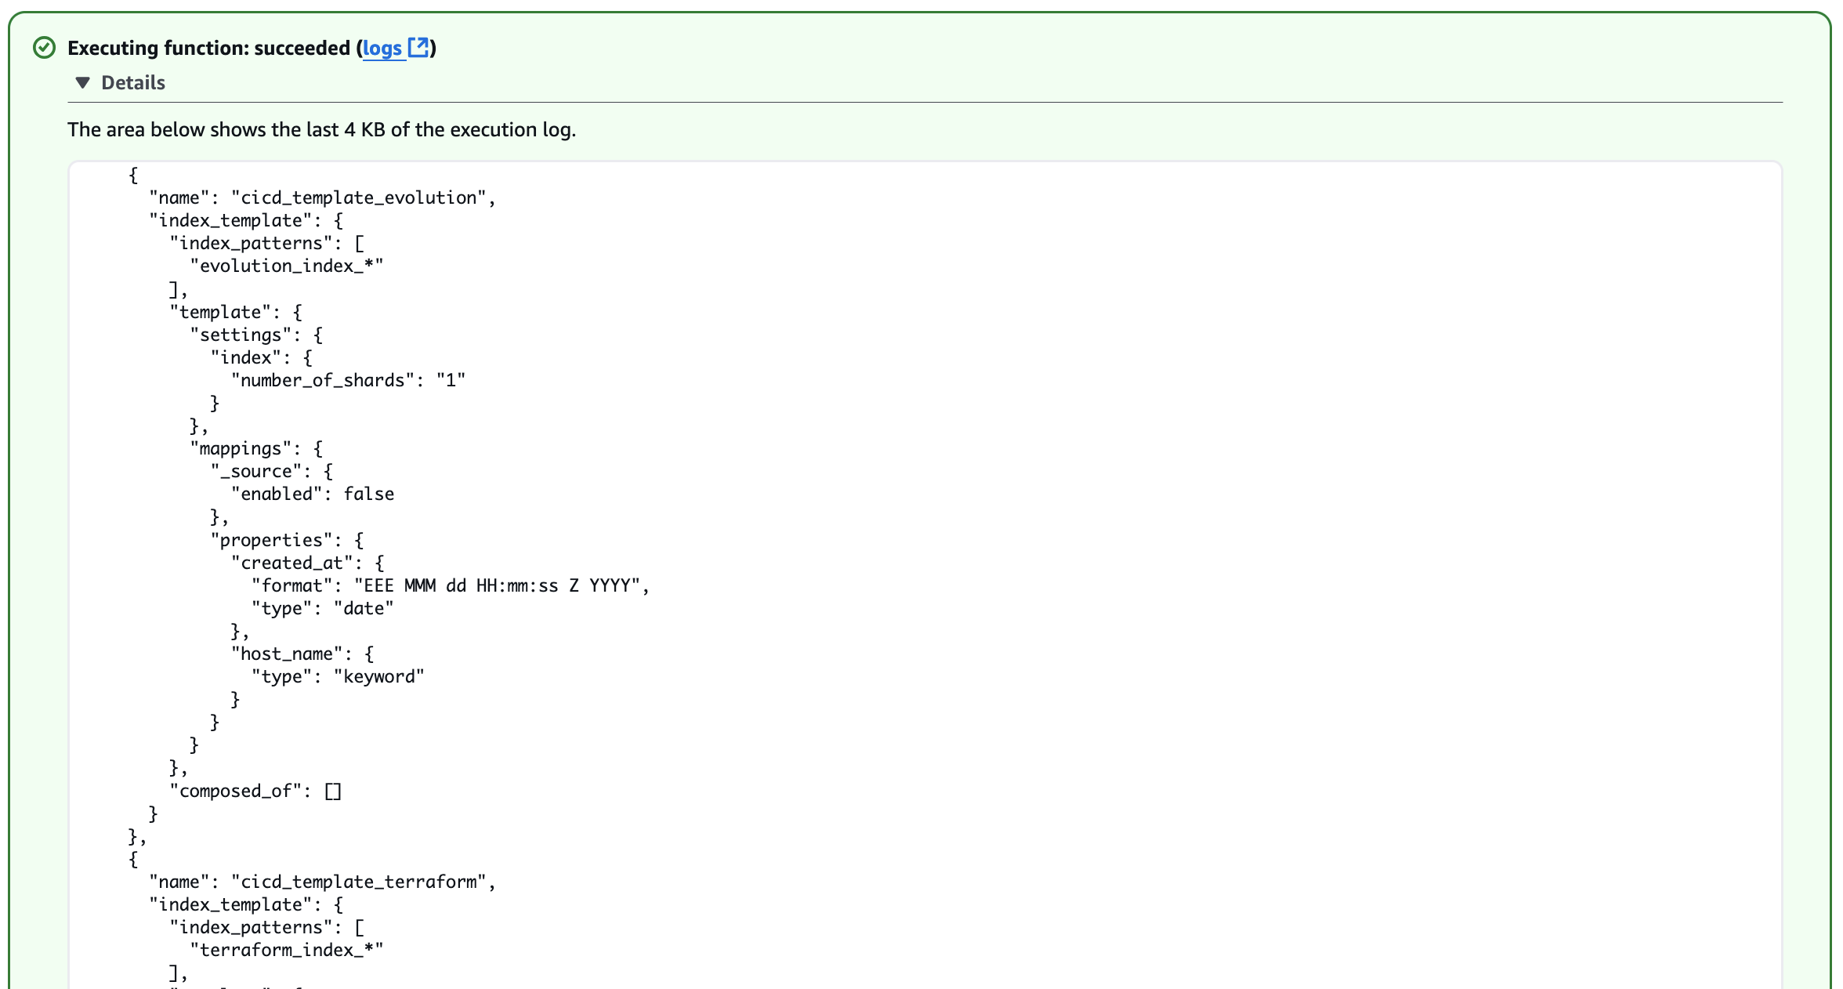Click the "Executing function: succeeded" heading
Image resolution: width=1843 pixels, height=989 pixels.
coord(208,48)
